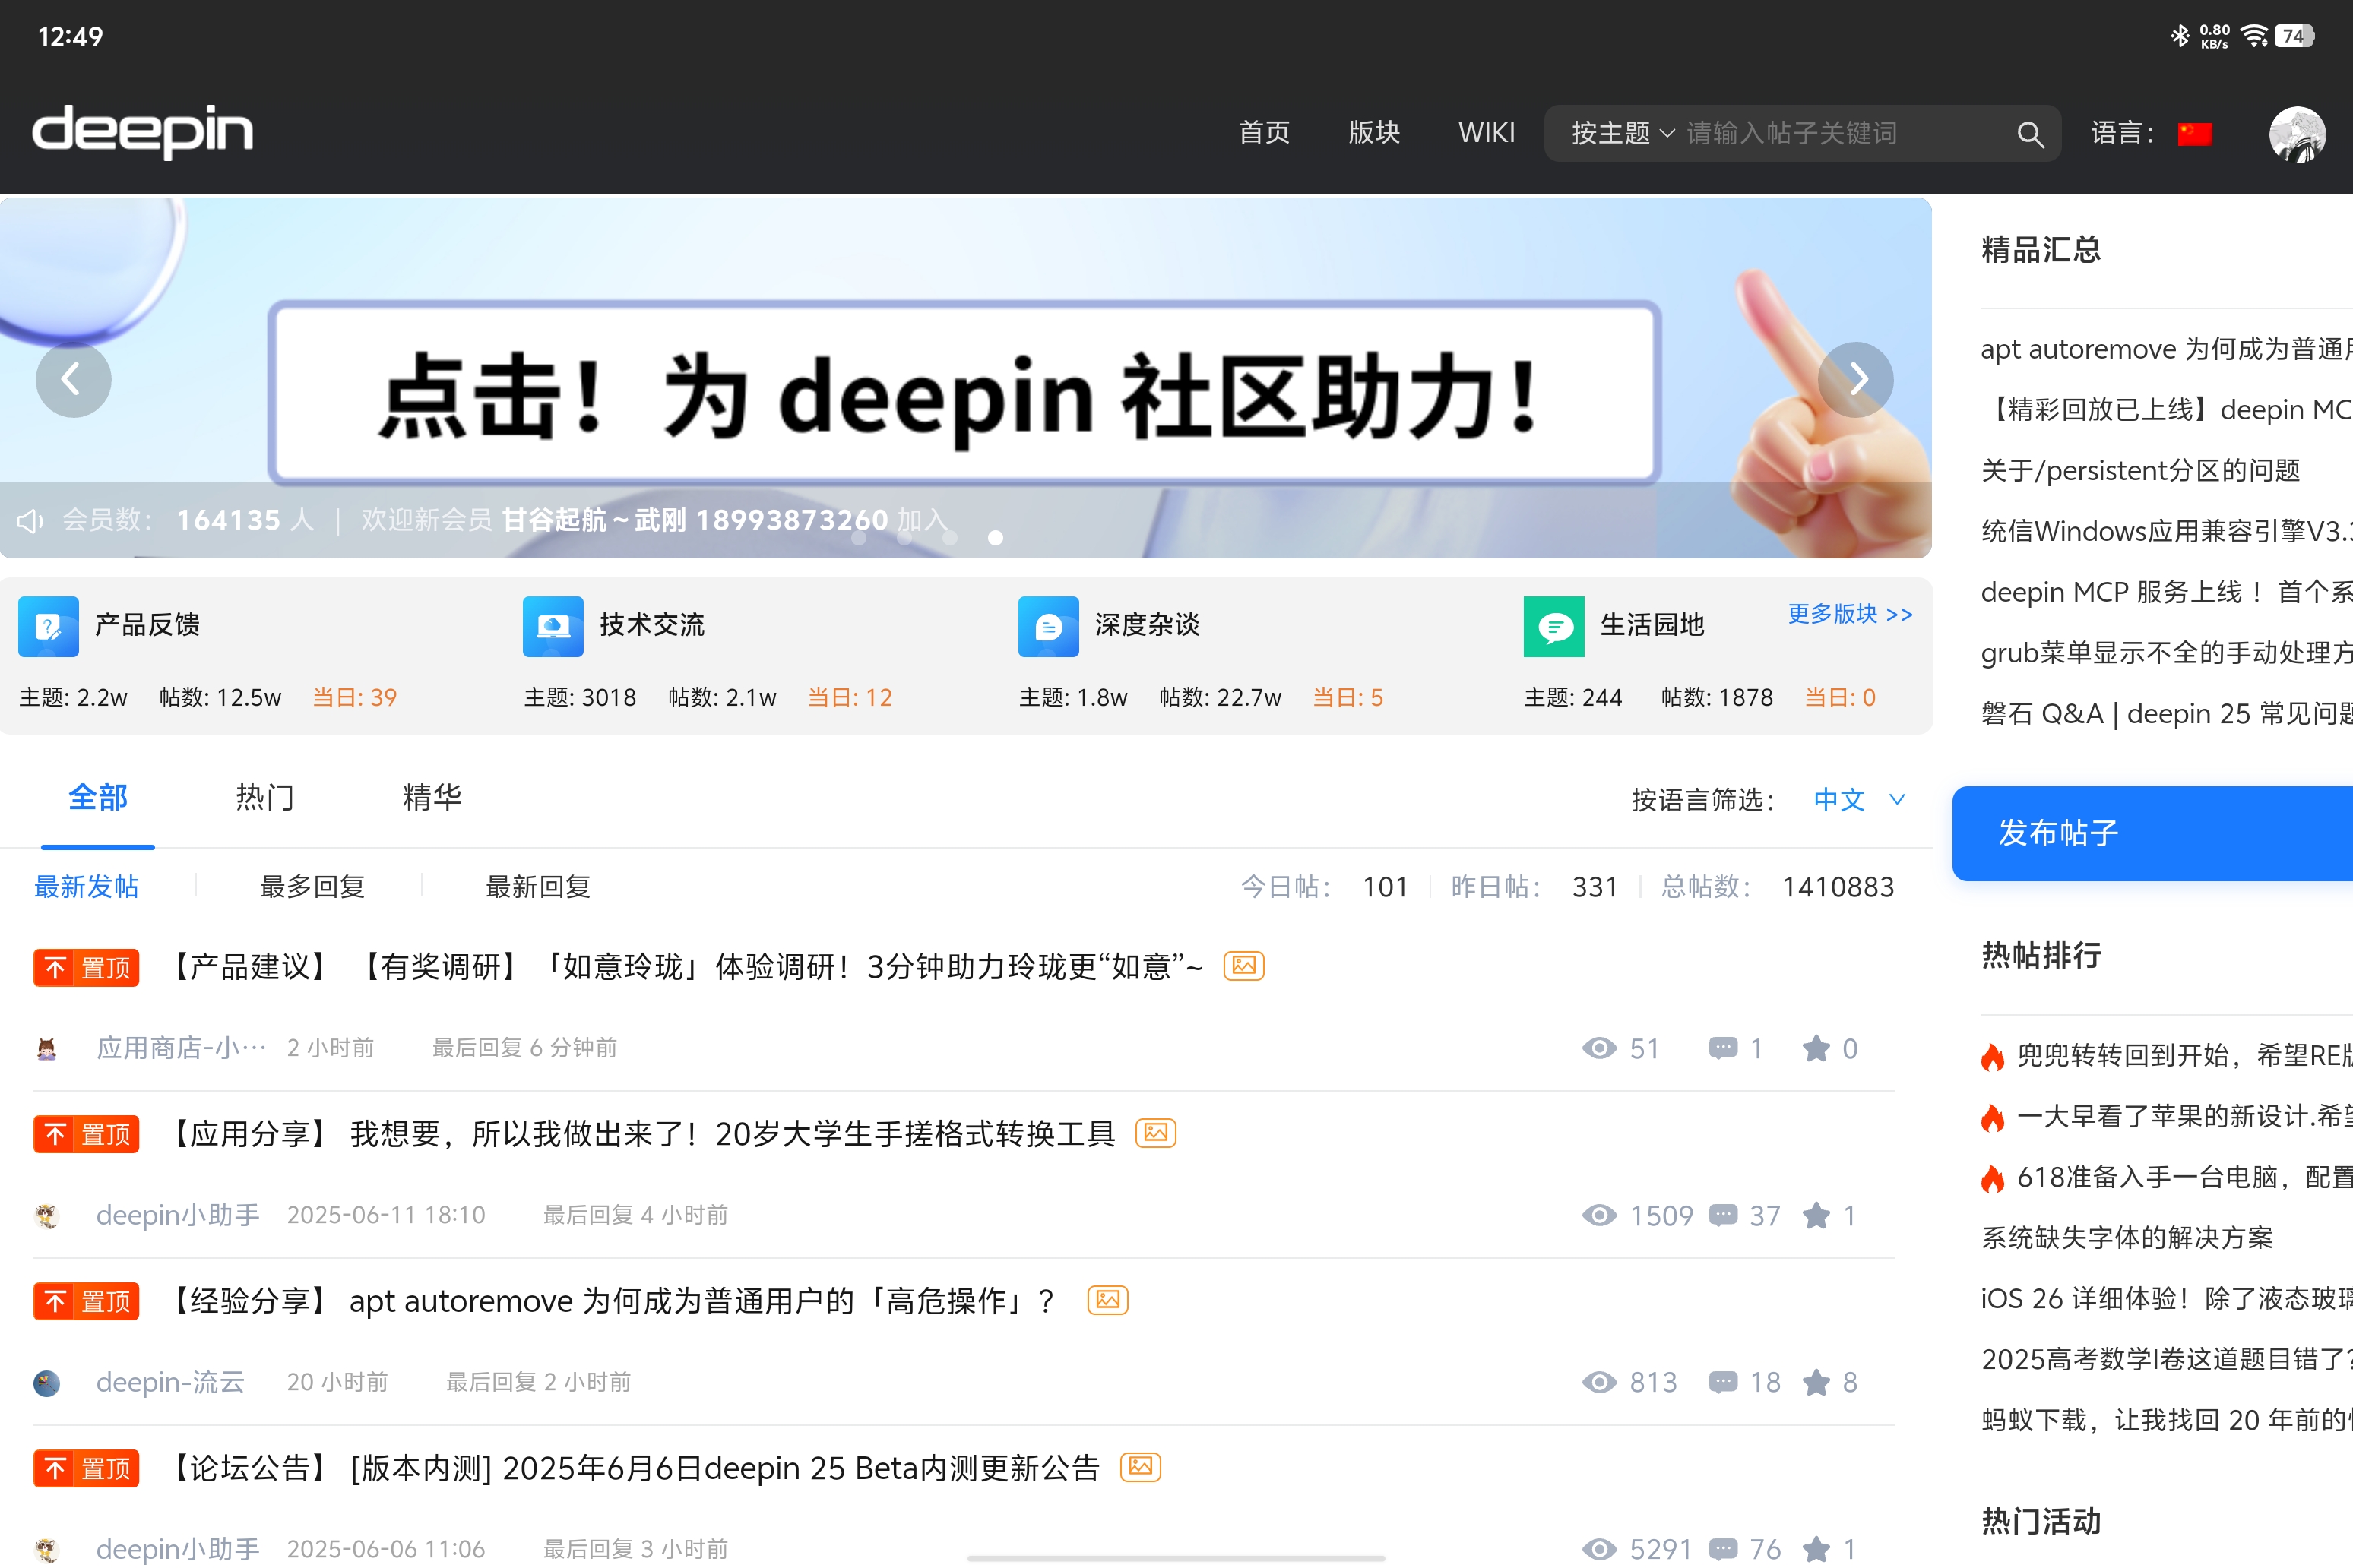The height and width of the screenshot is (1568, 2353).
Task: Click the horizontal scrollbar at bottom
Action: [1176, 1558]
